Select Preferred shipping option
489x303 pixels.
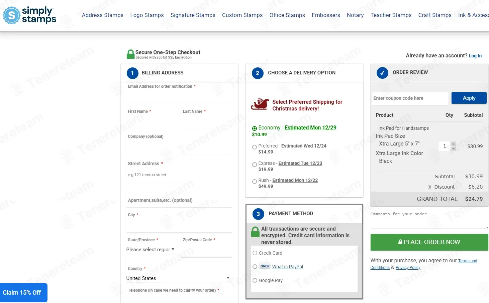(x=255, y=147)
